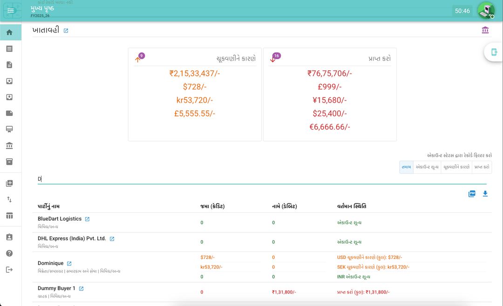Select the તમામ filter tab
The image size is (503, 306).
tap(406, 167)
